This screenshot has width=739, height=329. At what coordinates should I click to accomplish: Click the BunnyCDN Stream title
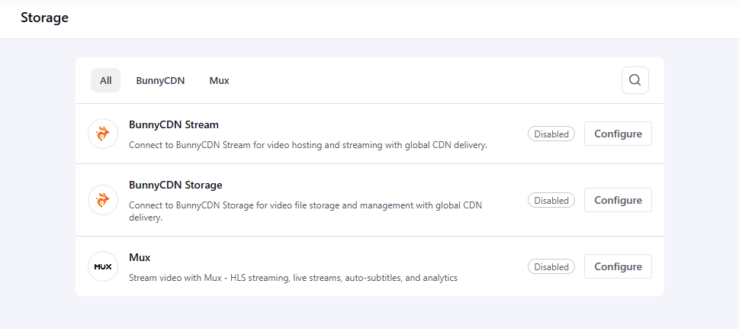[x=174, y=125]
